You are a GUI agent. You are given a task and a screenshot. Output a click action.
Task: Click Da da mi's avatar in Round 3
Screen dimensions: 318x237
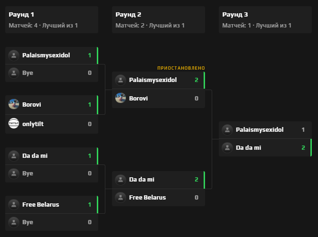click(x=227, y=148)
